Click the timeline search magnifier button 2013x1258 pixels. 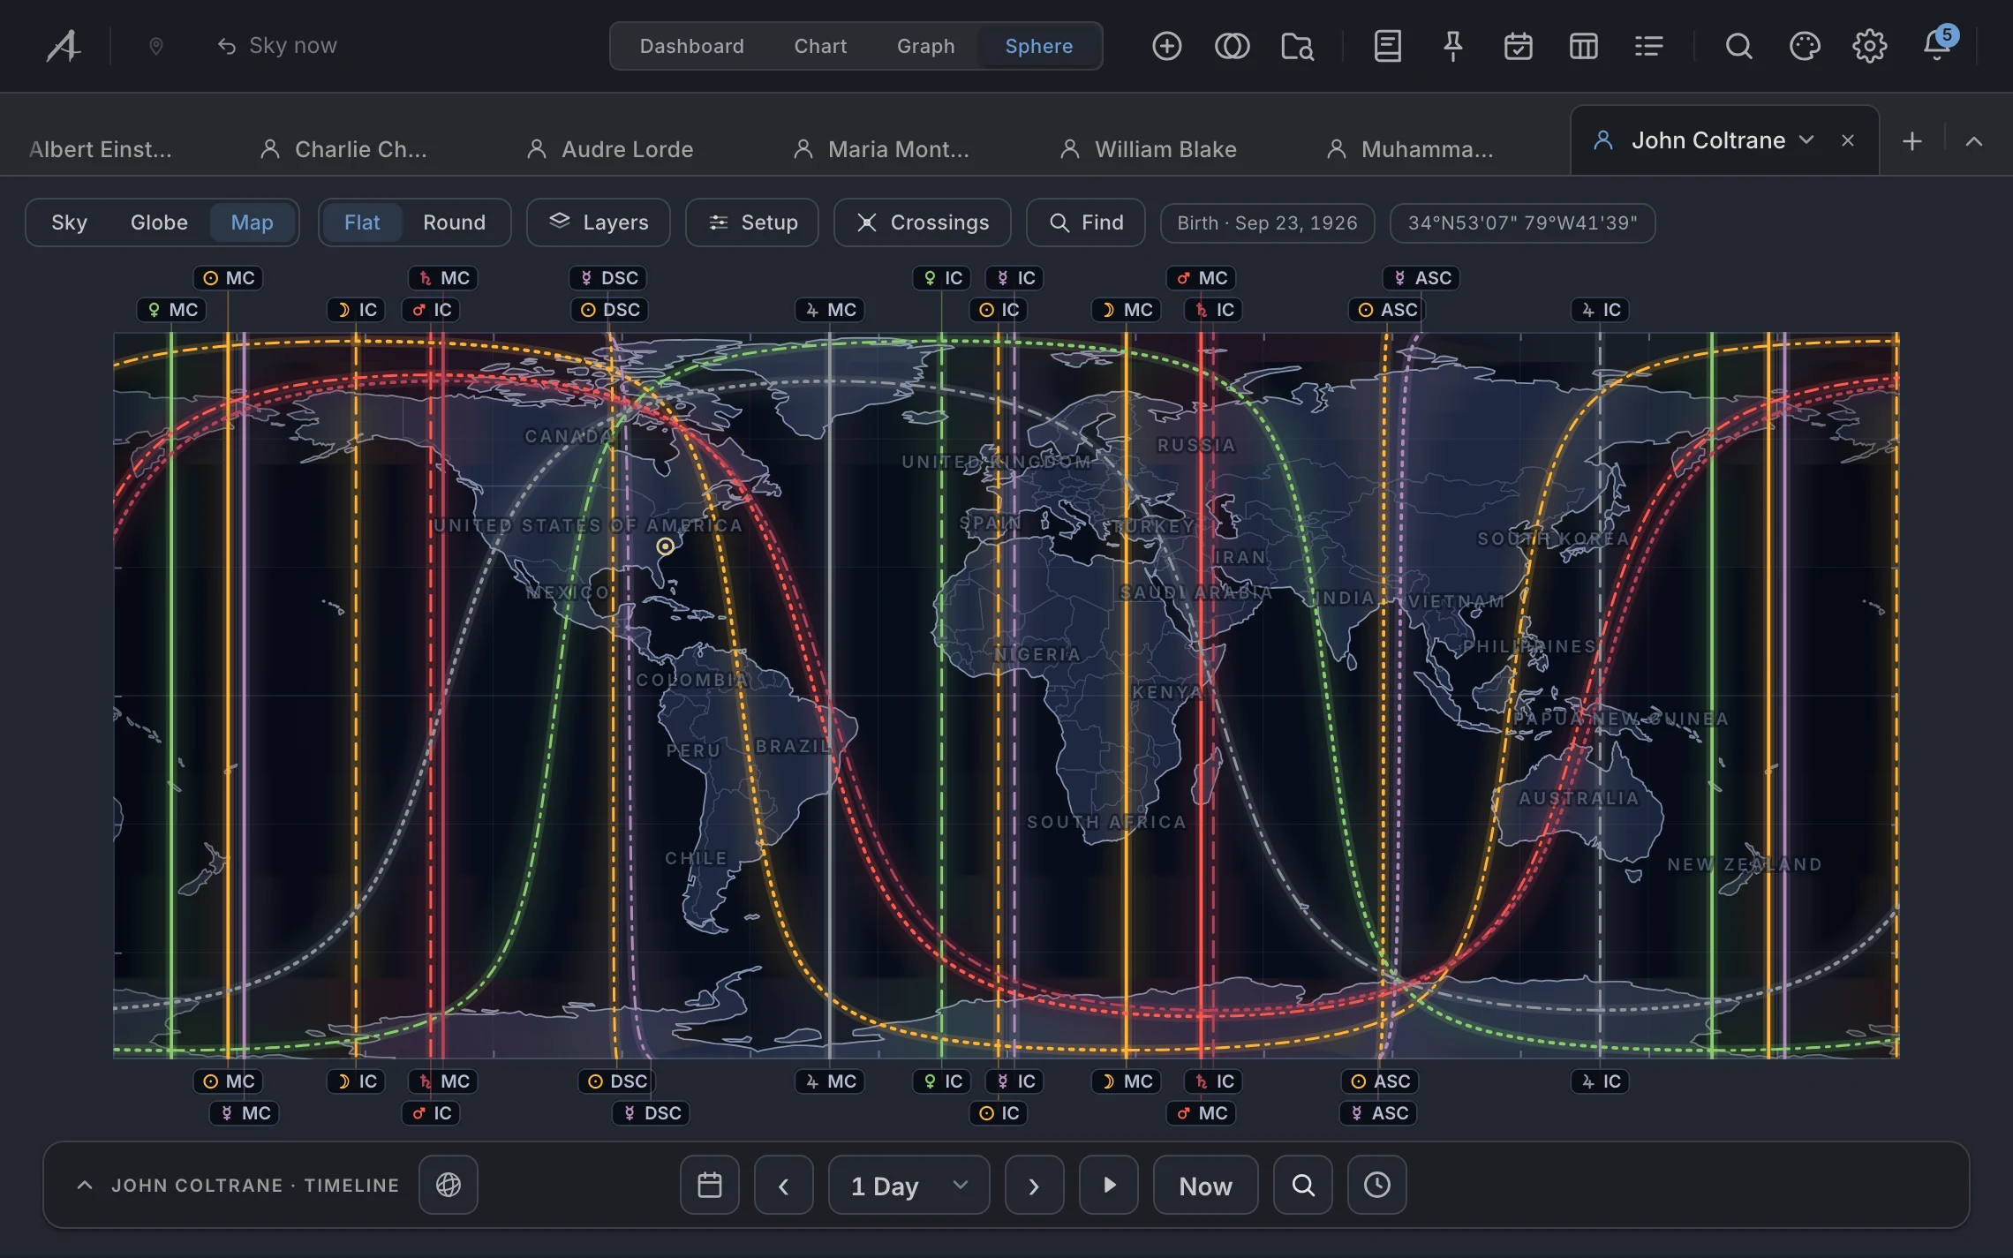1303,1185
